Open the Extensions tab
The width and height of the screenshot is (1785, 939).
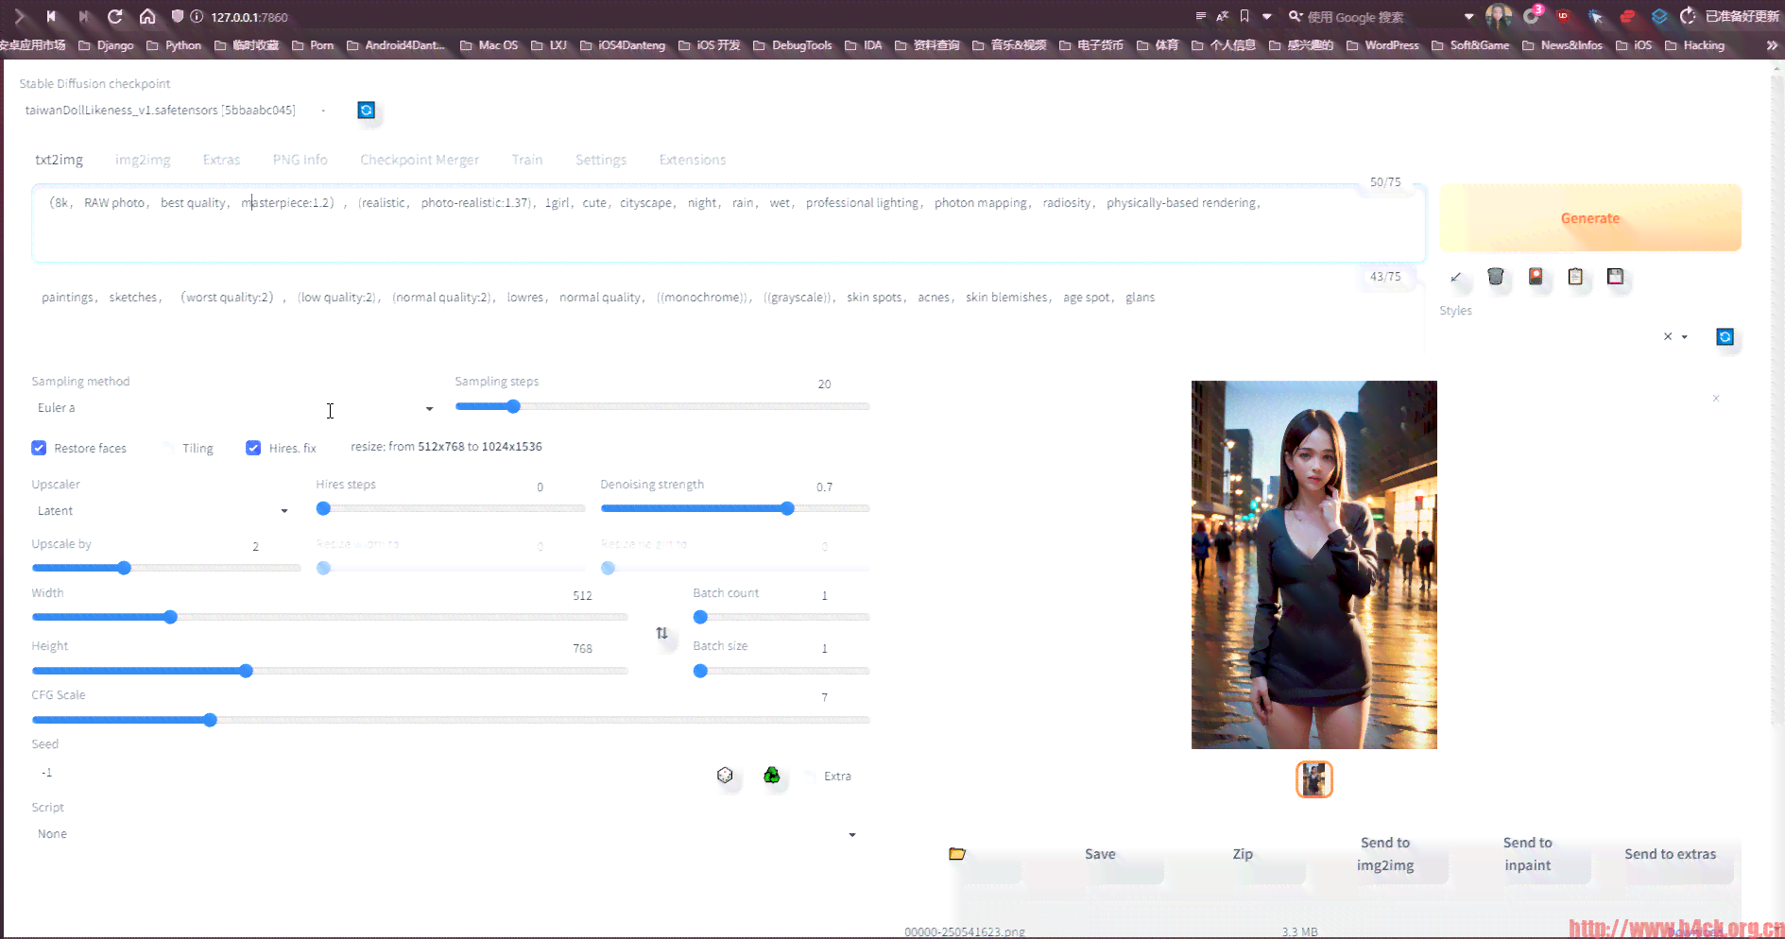point(693,160)
